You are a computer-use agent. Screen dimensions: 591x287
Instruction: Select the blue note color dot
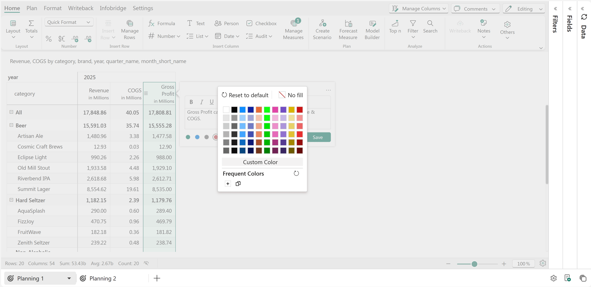pyautogui.click(x=197, y=137)
